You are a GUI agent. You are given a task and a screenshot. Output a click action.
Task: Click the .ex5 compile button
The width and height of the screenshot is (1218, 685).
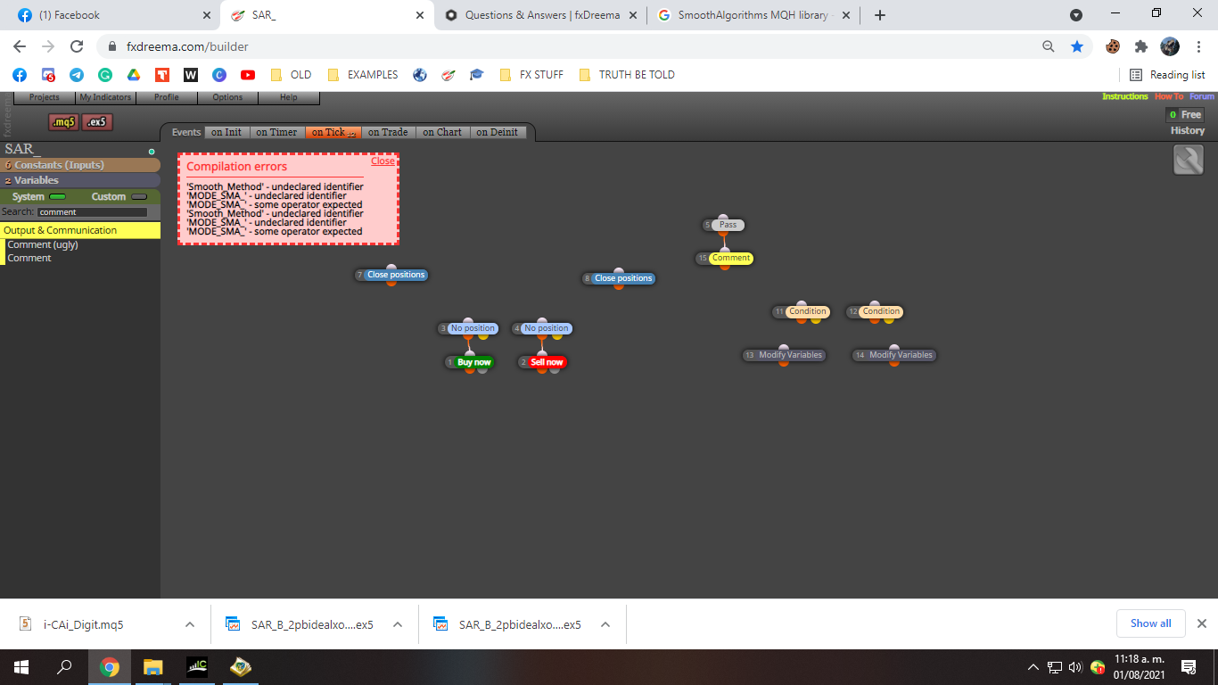click(97, 122)
